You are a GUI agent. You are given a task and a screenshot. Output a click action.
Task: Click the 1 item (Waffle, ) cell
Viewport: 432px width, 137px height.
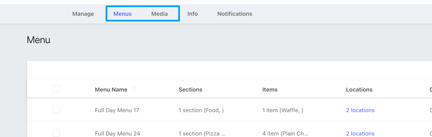click(x=283, y=110)
